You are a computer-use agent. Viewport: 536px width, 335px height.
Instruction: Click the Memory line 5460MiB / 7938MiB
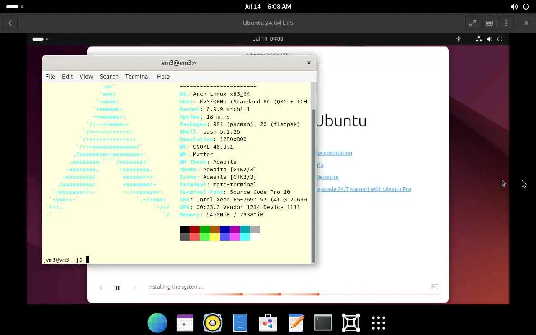point(222,215)
